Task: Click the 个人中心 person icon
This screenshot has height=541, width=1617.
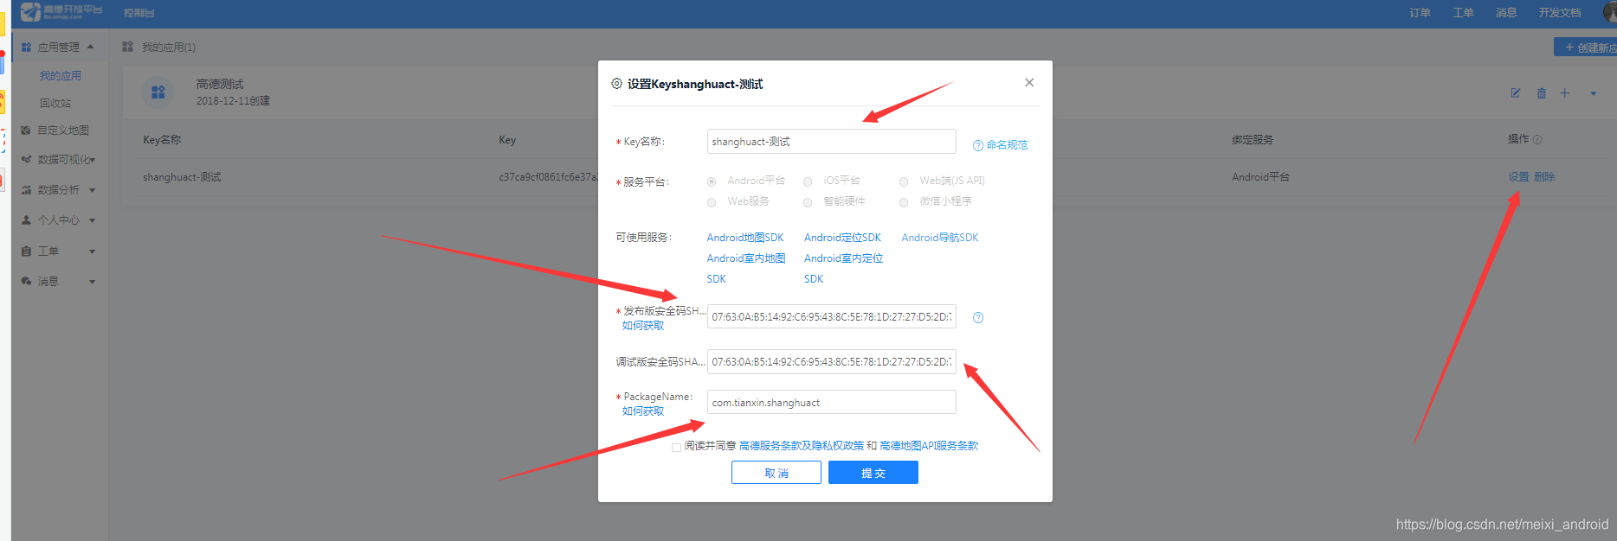Action: tap(26, 220)
